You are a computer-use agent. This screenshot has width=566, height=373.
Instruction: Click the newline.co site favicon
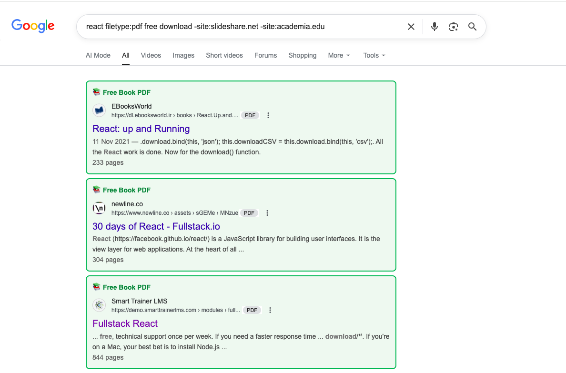click(99, 208)
